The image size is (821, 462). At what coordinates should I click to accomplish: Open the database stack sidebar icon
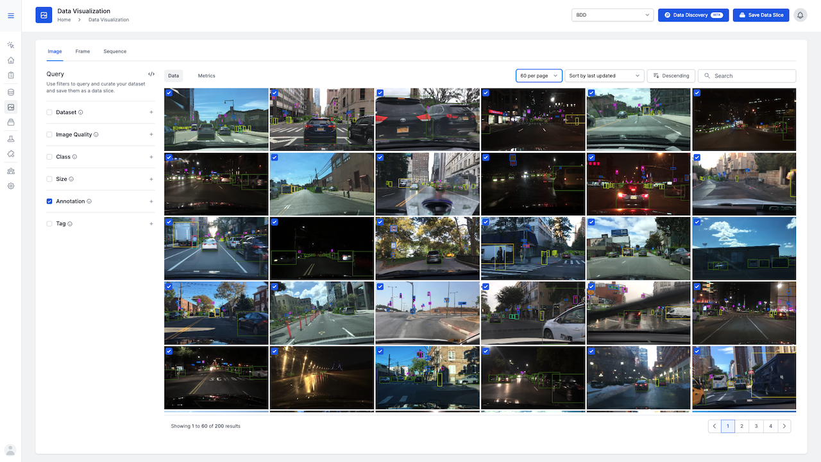pyautogui.click(x=11, y=92)
